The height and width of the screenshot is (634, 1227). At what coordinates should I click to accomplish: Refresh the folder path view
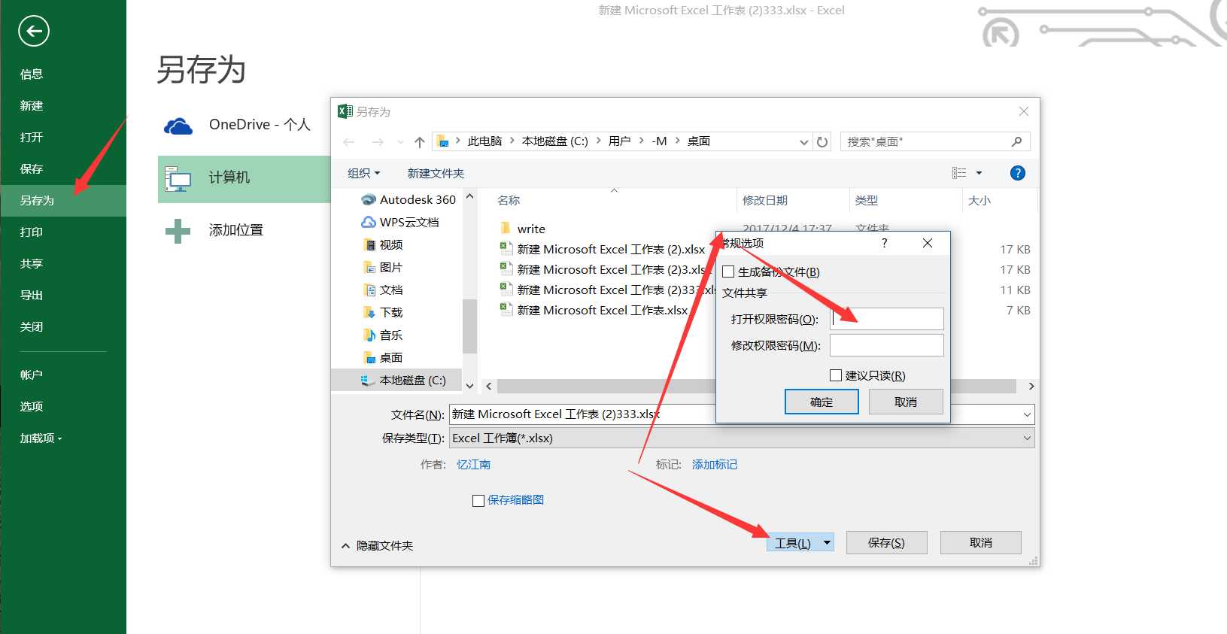(x=822, y=141)
